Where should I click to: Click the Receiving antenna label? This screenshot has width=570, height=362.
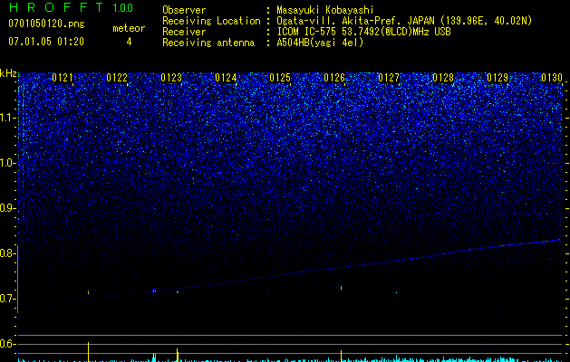tap(208, 43)
